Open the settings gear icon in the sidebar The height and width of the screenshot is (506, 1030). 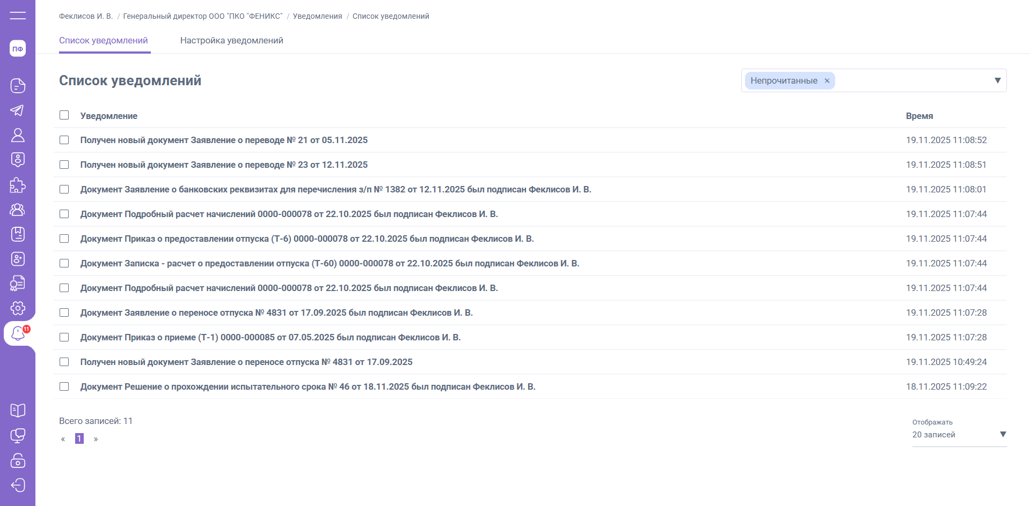click(x=18, y=308)
